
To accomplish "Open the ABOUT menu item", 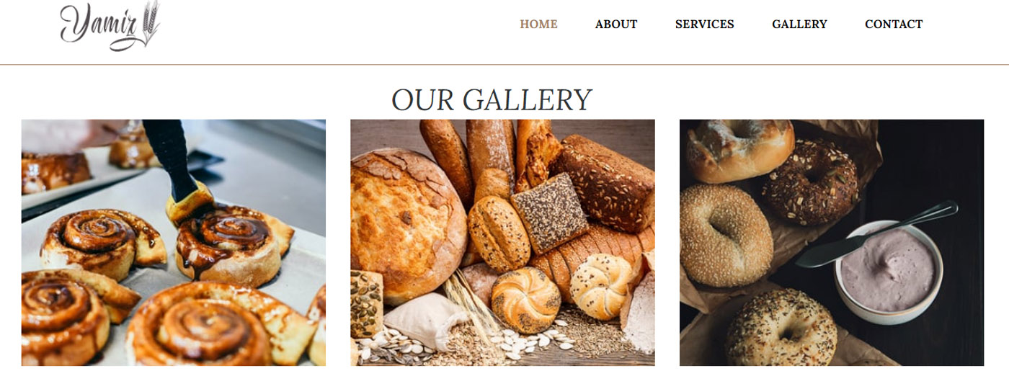I will (x=616, y=24).
